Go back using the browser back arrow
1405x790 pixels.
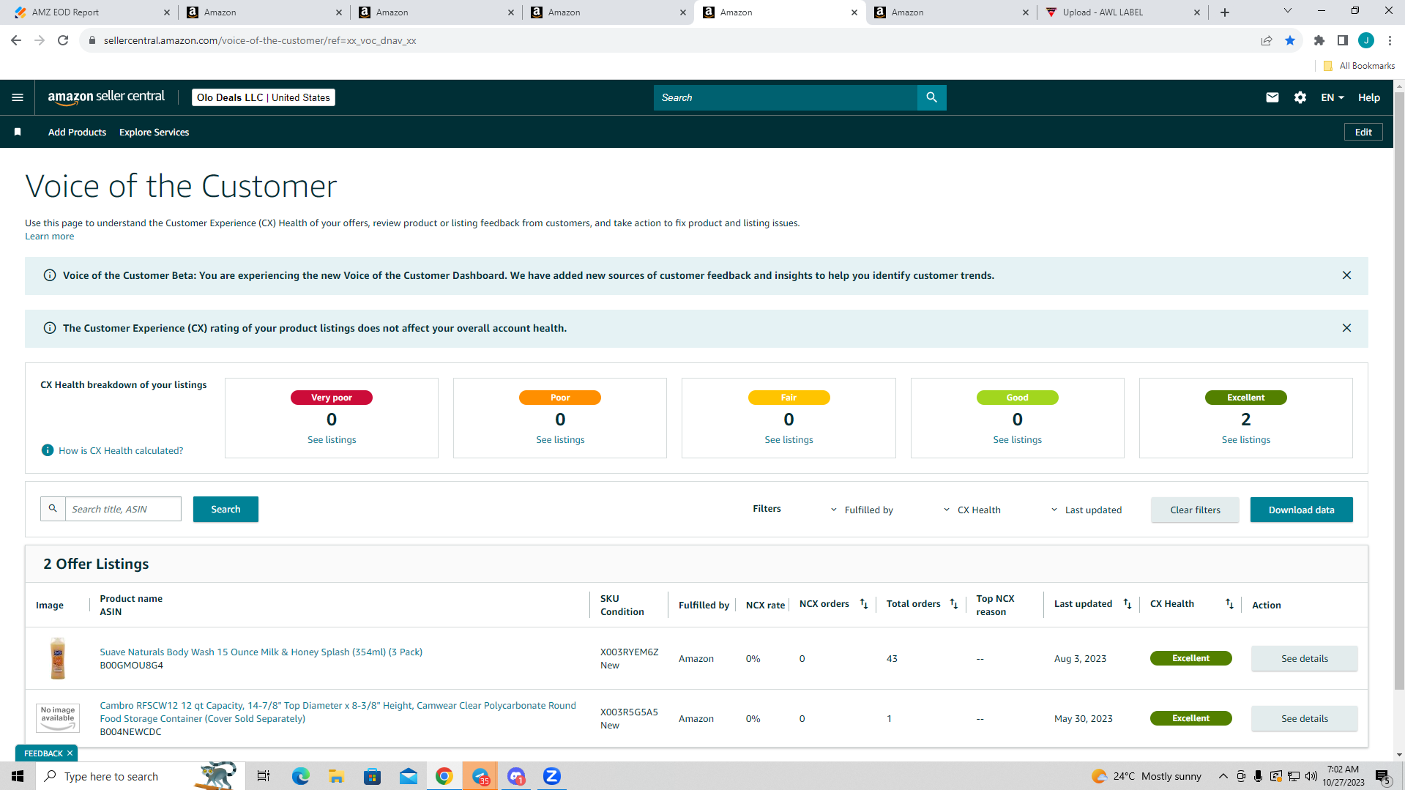pos(16,40)
